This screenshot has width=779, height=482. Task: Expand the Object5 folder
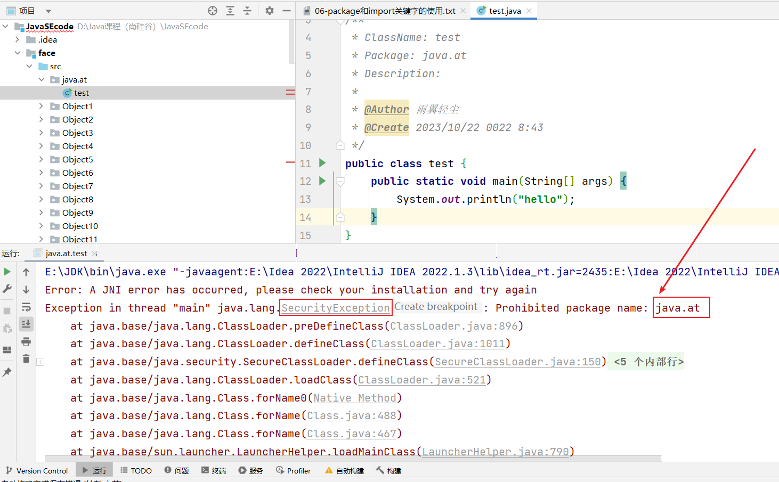click(x=42, y=159)
